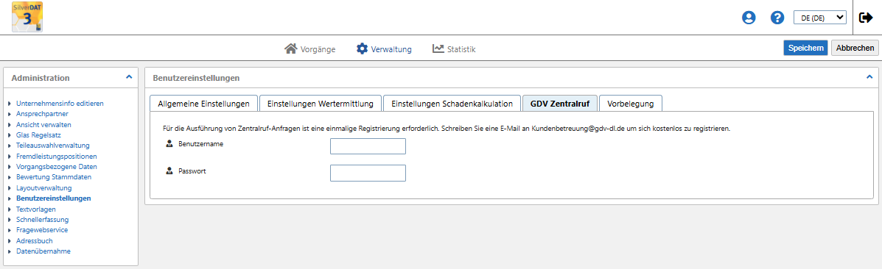
Task: Click the Speichern button
Action: [x=805, y=49]
